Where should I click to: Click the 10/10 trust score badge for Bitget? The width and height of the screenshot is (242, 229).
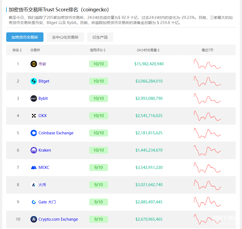tap(99, 81)
